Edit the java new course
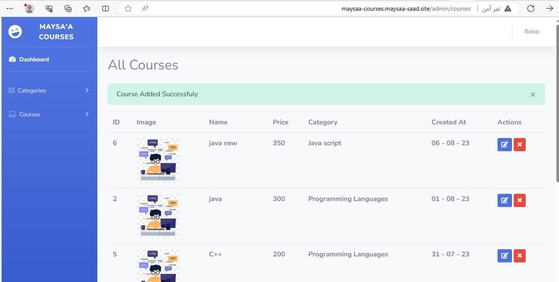This screenshot has width=559, height=282. [x=504, y=145]
